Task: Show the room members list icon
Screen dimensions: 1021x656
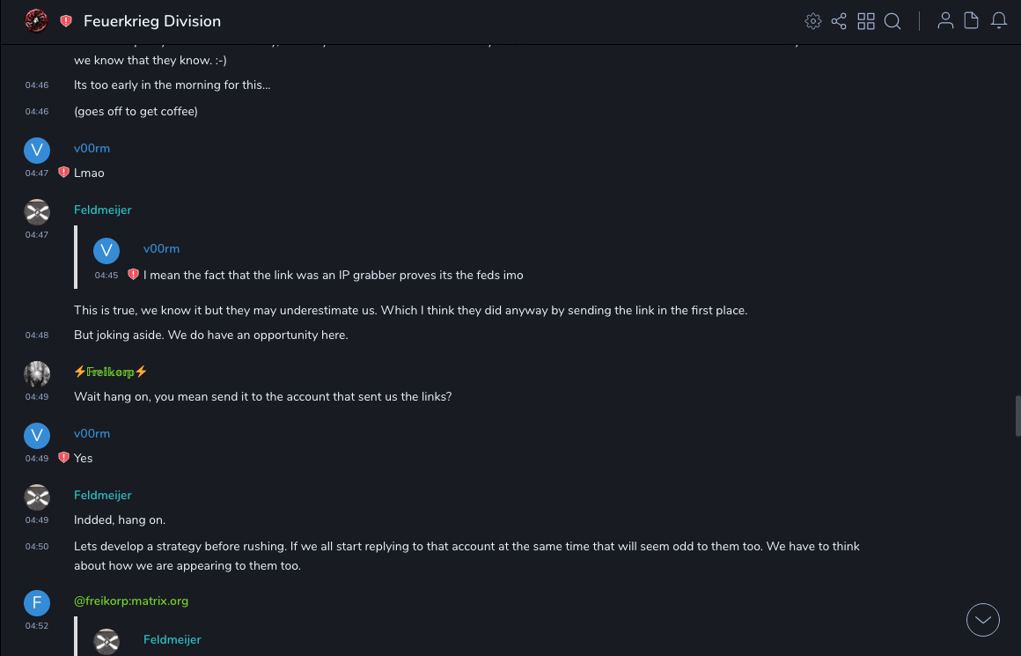Action: (x=945, y=21)
